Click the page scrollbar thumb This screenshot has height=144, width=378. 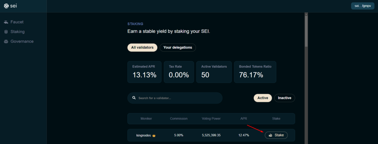306,31
